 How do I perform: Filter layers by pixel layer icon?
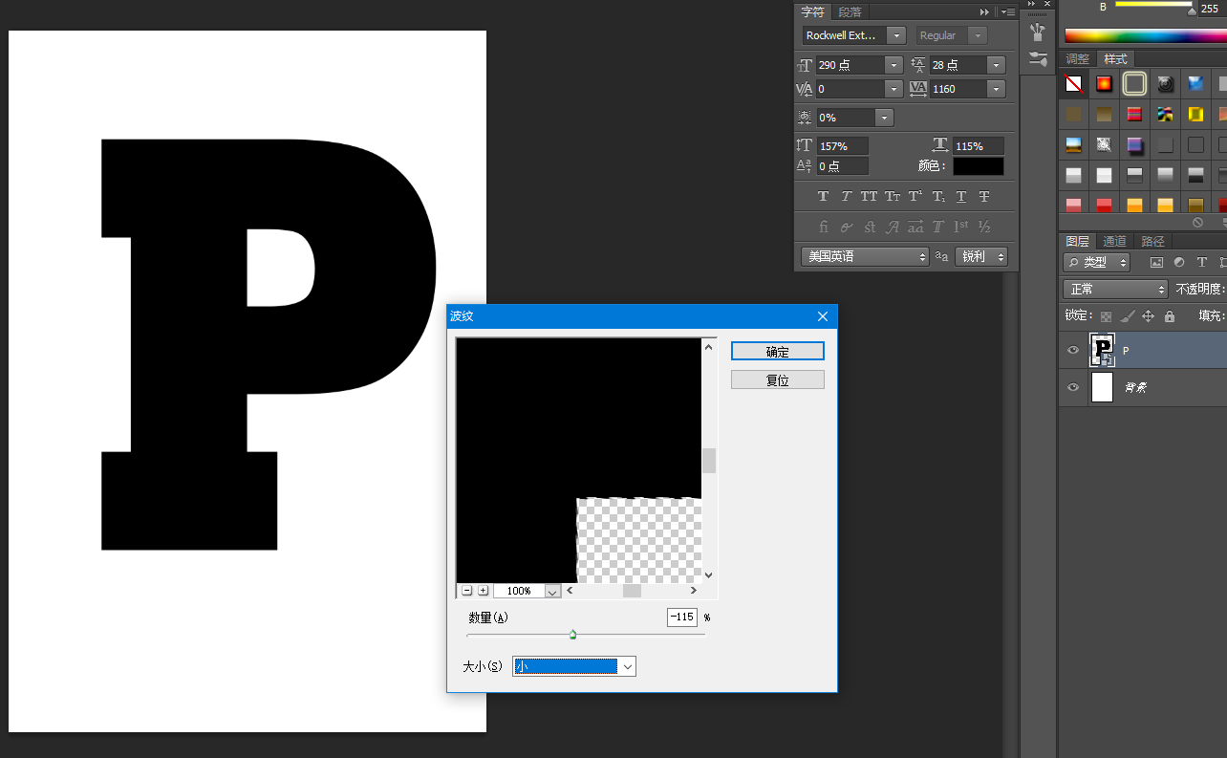(x=1156, y=262)
